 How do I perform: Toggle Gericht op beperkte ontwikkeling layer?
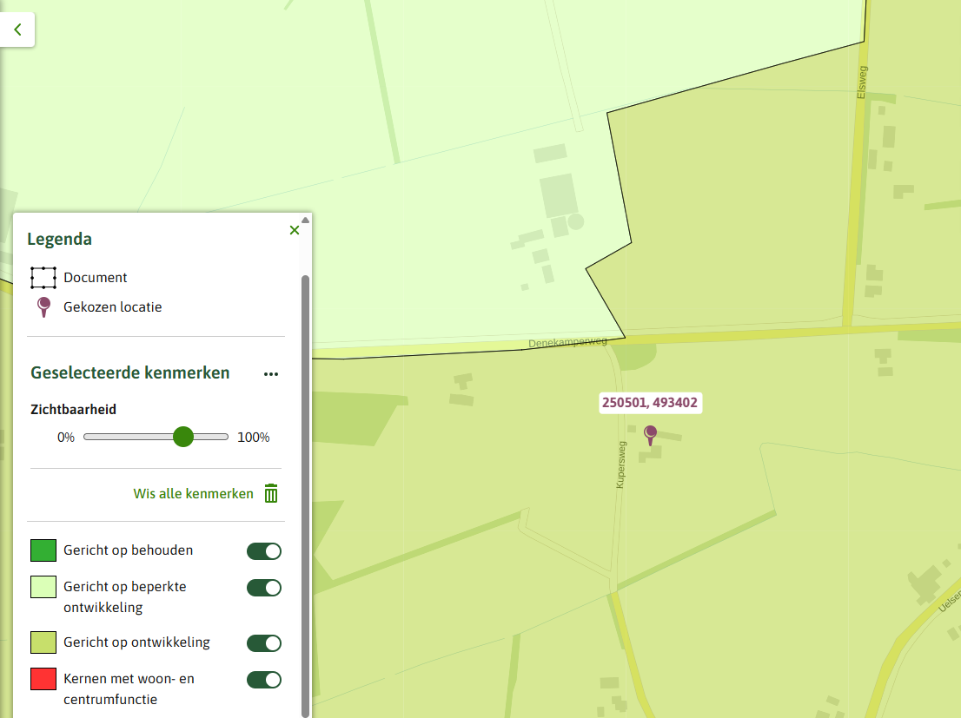click(x=264, y=588)
